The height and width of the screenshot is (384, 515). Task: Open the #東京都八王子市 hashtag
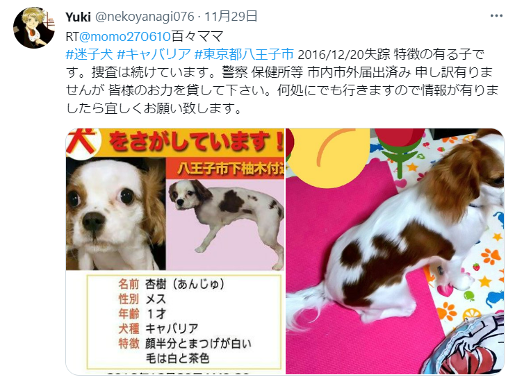tap(244, 54)
